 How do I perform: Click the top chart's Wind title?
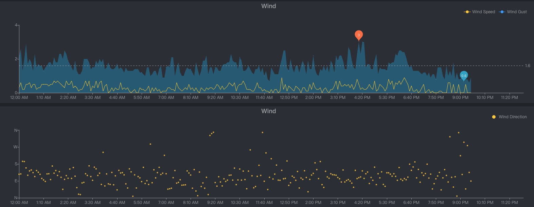pyautogui.click(x=268, y=6)
